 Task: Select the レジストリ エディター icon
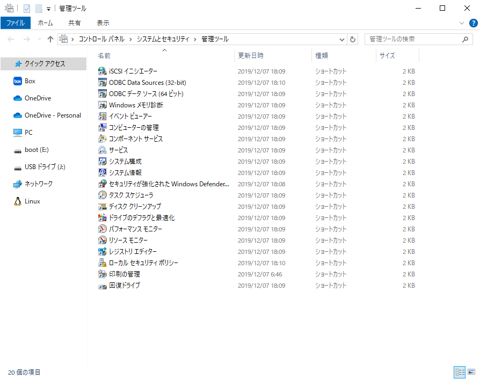[102, 252]
